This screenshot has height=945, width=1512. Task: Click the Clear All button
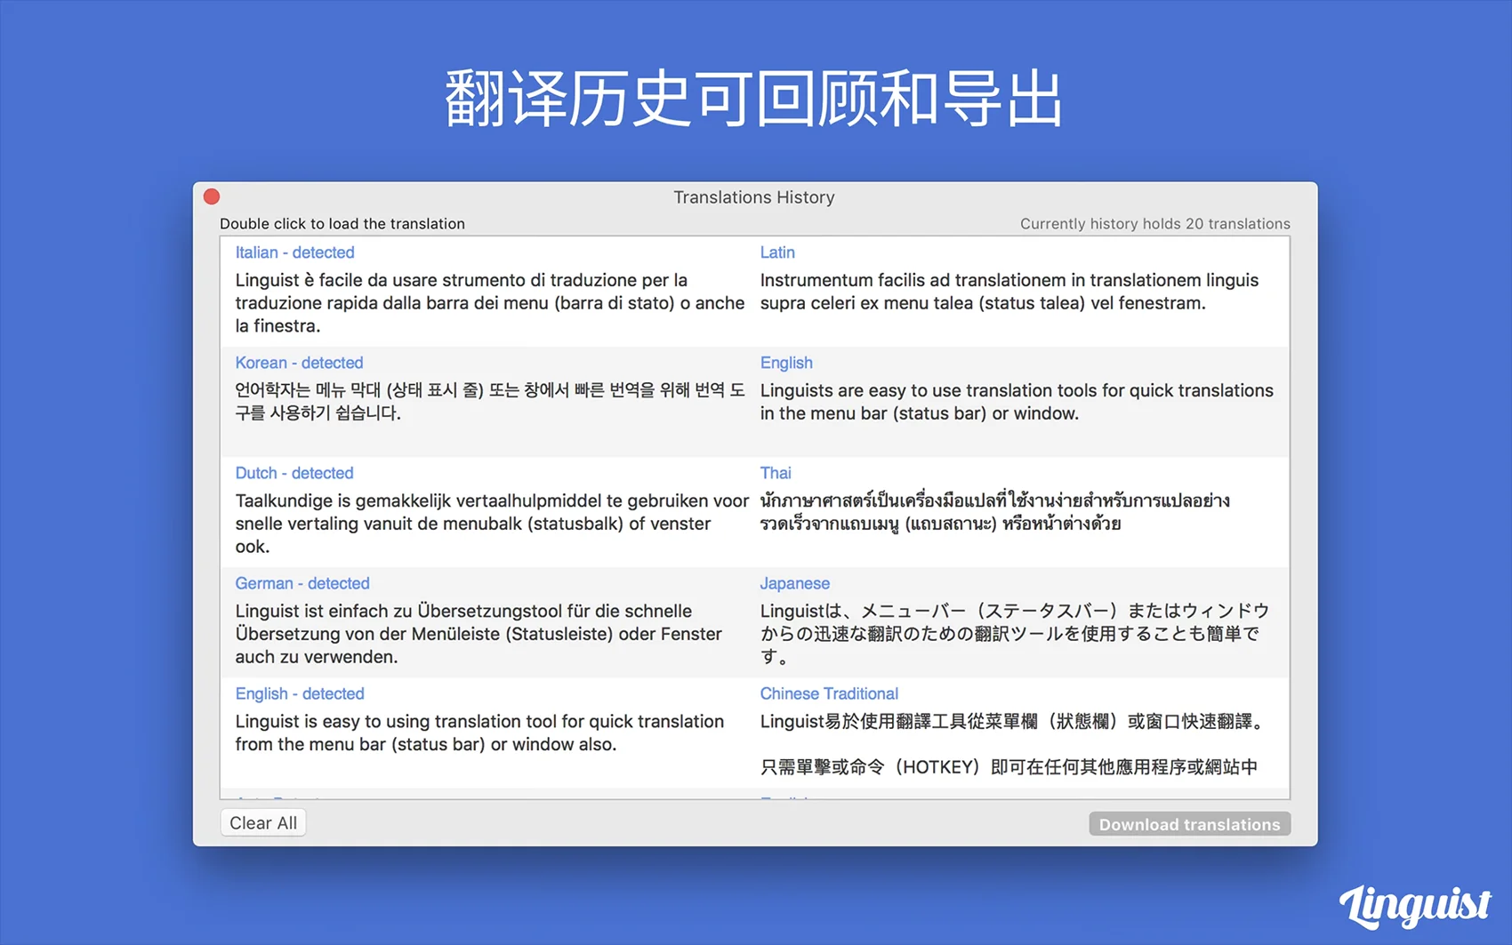tap(263, 823)
